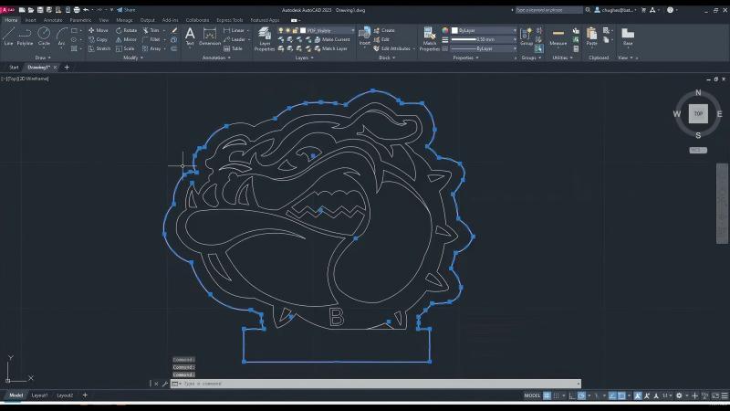Expand the Modify panel
Image resolution: width=730 pixels, height=411 pixels.
pos(133,58)
